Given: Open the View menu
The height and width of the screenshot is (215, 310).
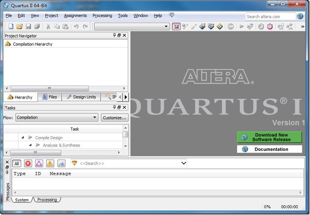Looking at the screenshot, I should click(x=35, y=15).
